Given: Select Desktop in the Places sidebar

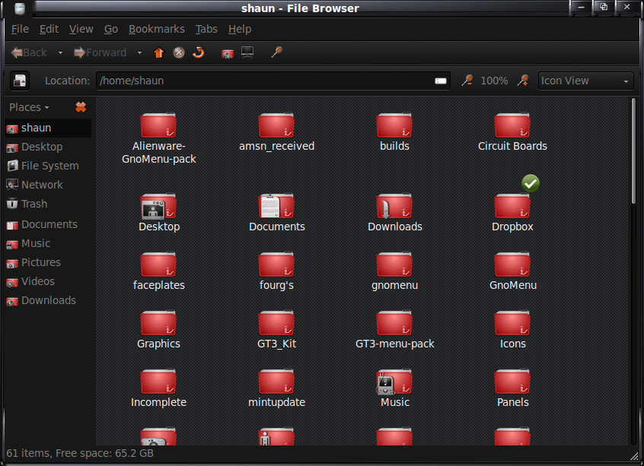Looking at the screenshot, I should [49, 147].
